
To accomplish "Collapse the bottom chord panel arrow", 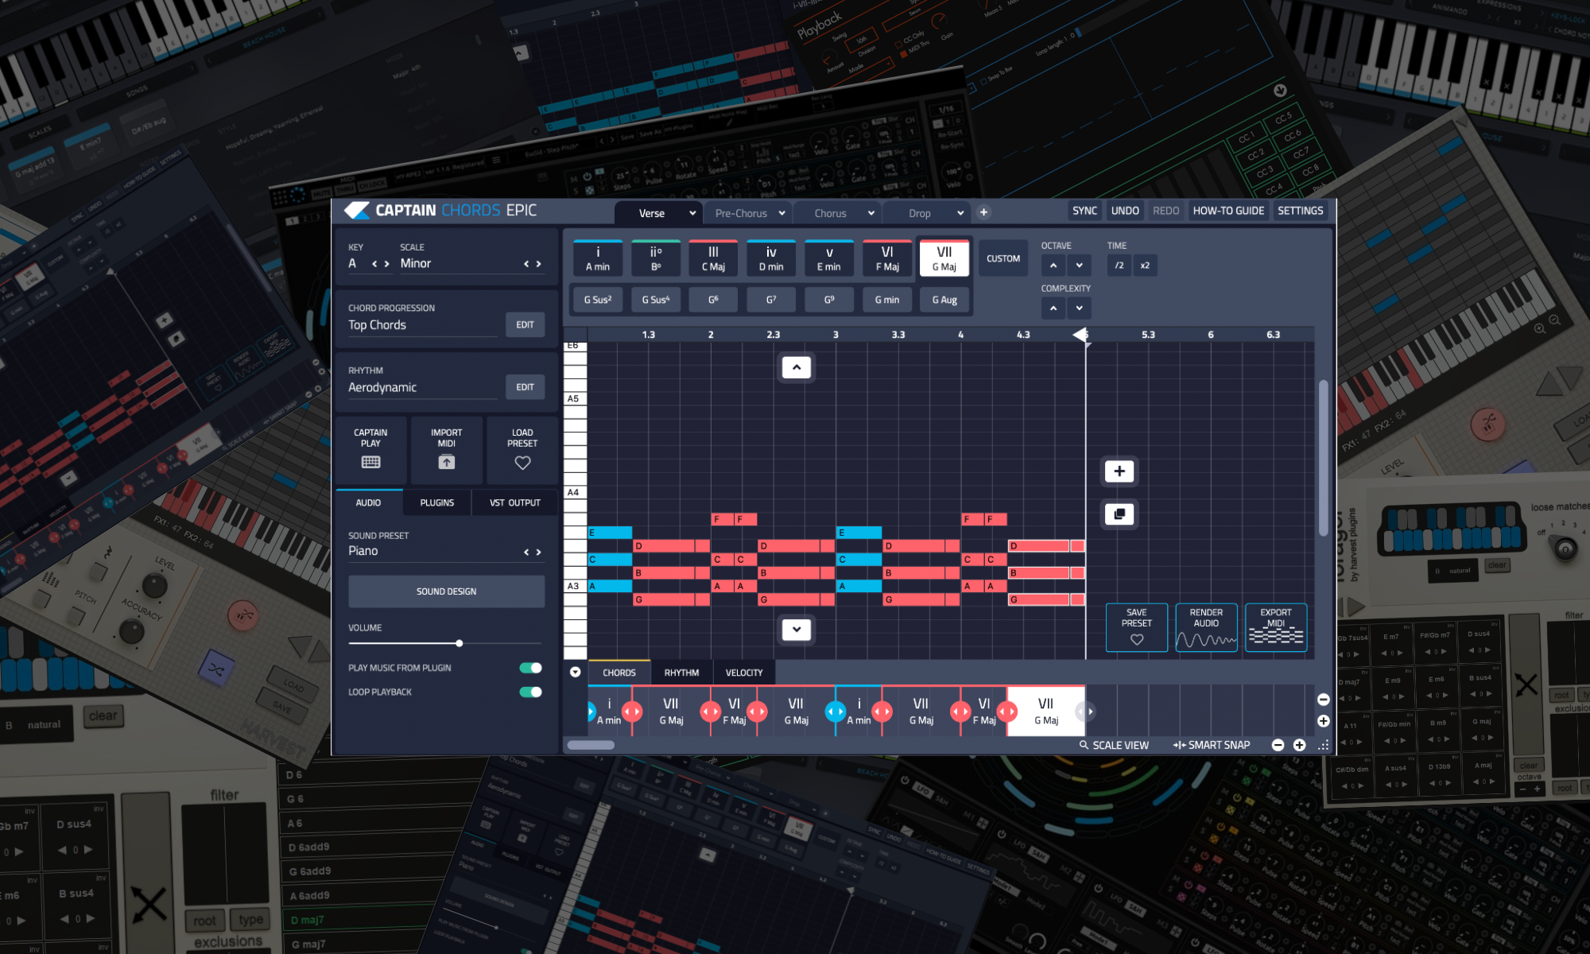I will [x=575, y=673].
